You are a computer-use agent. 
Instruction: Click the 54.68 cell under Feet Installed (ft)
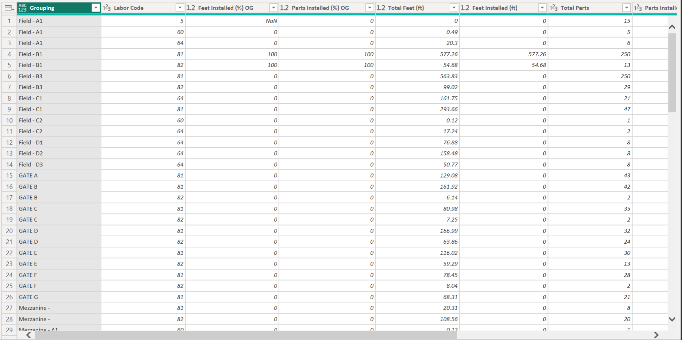[504, 65]
